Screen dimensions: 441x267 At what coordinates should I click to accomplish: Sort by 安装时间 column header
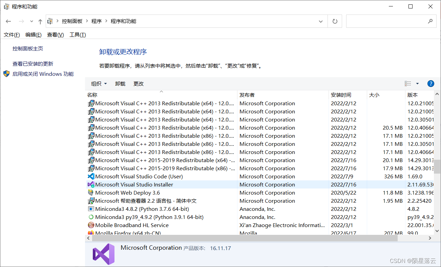348,95
